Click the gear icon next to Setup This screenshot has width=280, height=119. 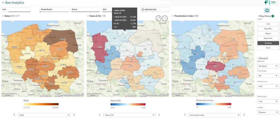pos(267,58)
